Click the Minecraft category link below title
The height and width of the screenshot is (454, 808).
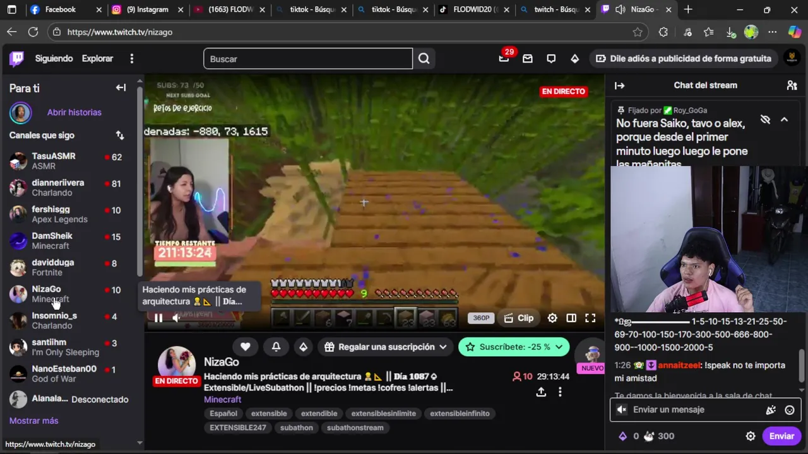click(x=222, y=399)
